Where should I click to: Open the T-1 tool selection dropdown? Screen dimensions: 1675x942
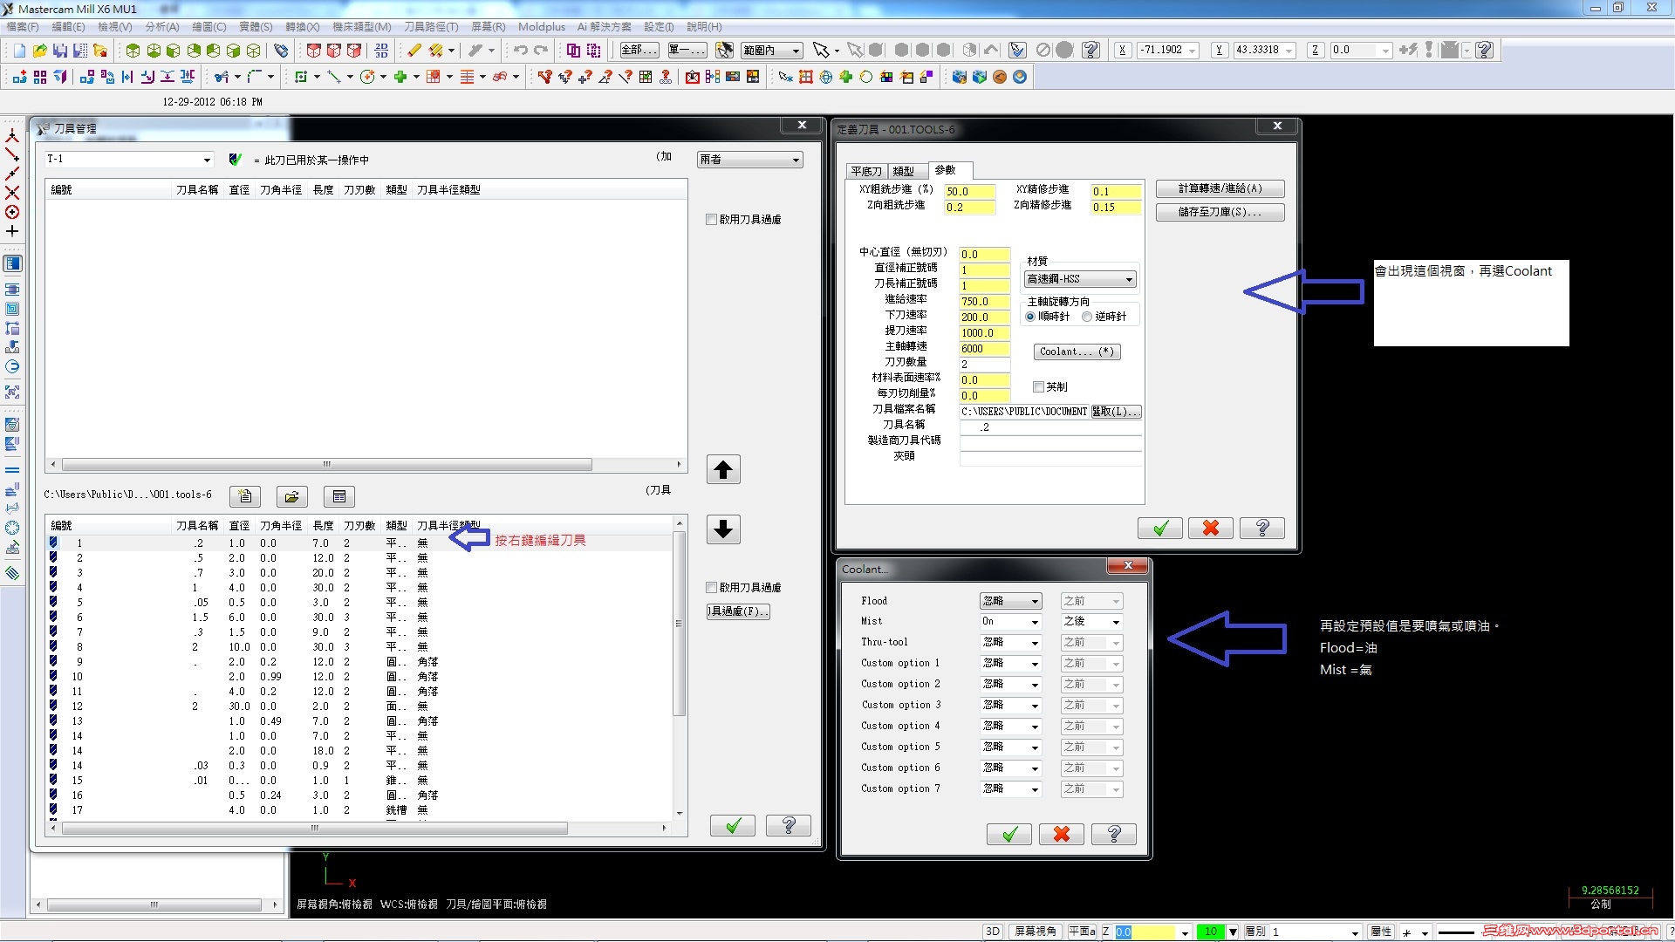[207, 160]
